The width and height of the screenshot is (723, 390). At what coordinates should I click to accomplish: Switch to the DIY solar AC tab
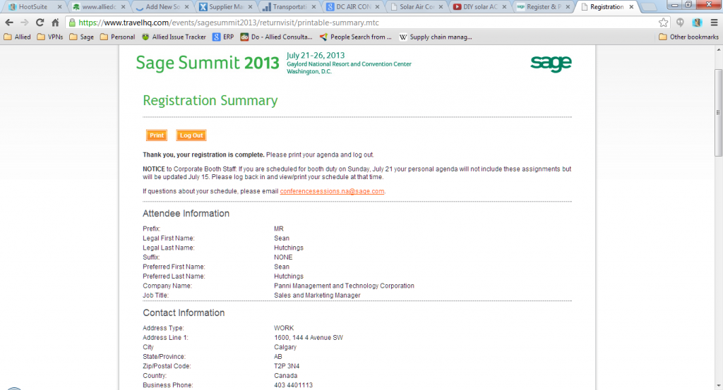click(480, 7)
